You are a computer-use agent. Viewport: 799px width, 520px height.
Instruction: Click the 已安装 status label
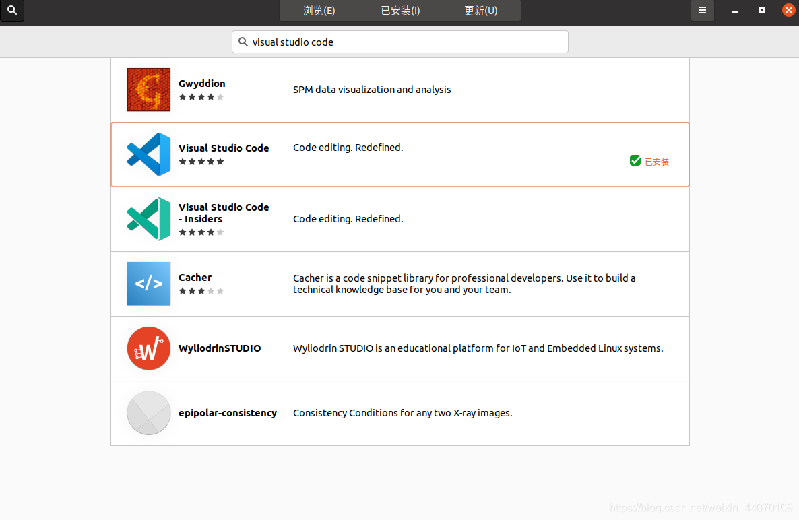point(657,162)
